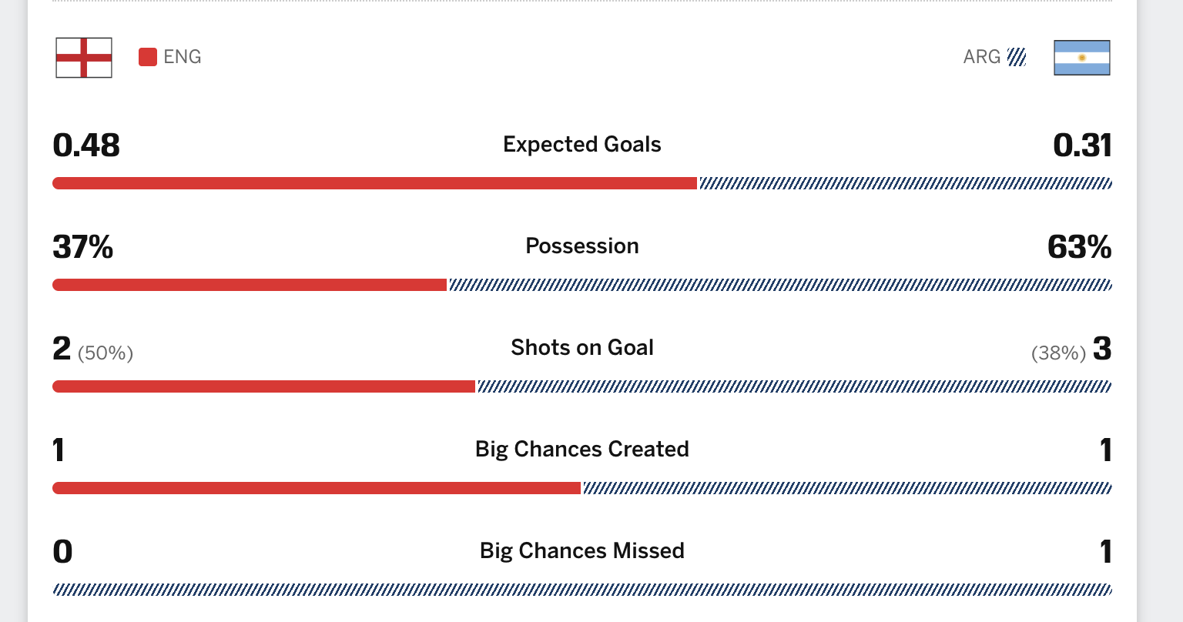The height and width of the screenshot is (622, 1183).
Task: Click Argentina's 63% possession value
Action: tap(1079, 247)
